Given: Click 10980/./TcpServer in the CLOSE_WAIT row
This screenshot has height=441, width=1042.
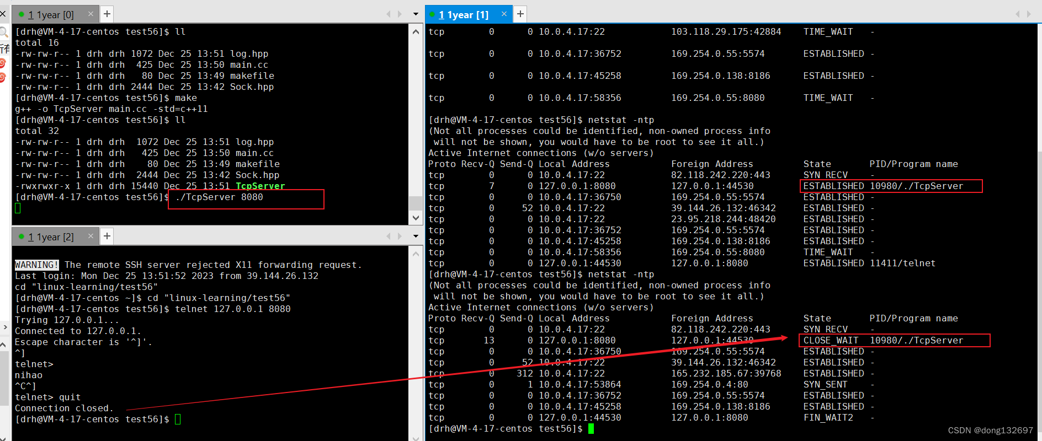Looking at the screenshot, I should pos(916,340).
